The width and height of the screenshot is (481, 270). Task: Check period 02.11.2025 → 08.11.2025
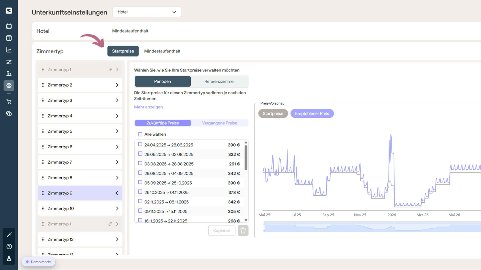coord(140,201)
